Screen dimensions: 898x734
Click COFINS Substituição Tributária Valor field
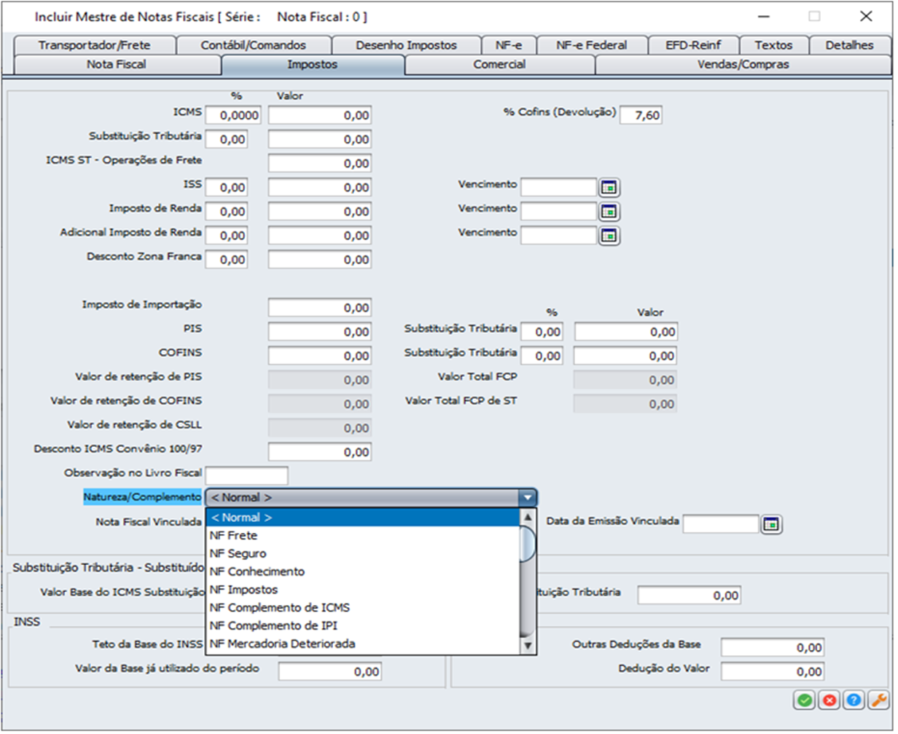[x=626, y=356]
